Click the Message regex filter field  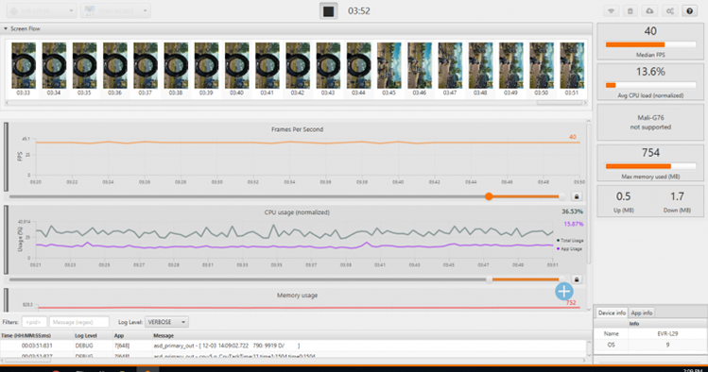(x=79, y=322)
